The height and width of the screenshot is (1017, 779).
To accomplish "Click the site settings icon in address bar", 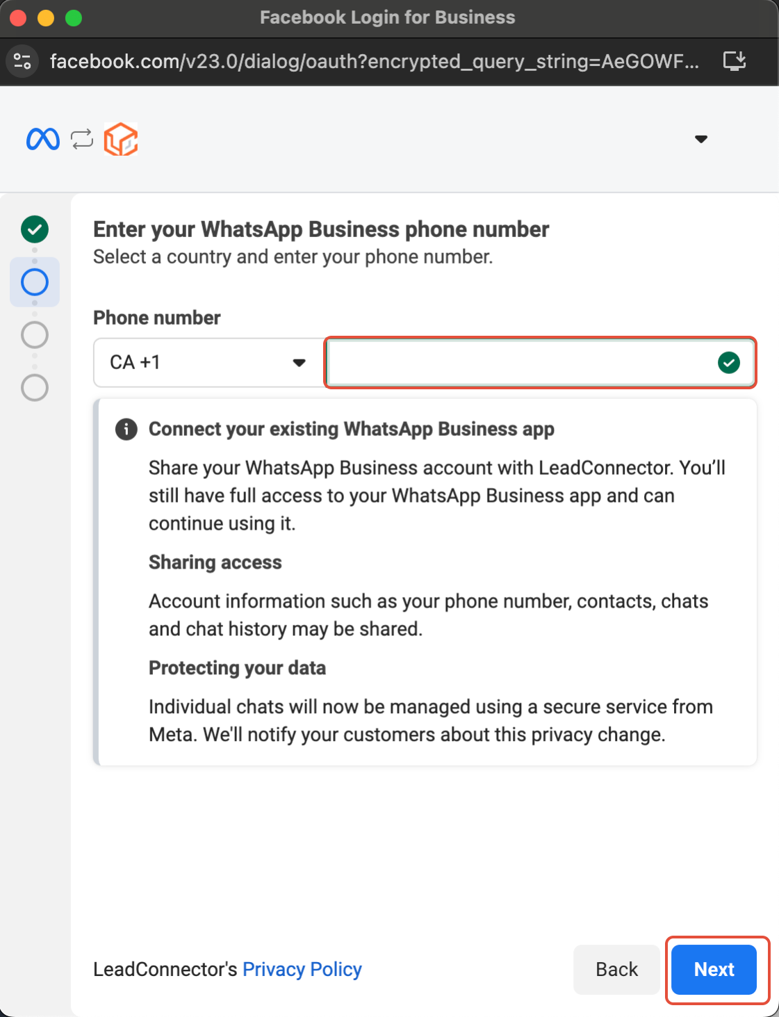I will (22, 61).
